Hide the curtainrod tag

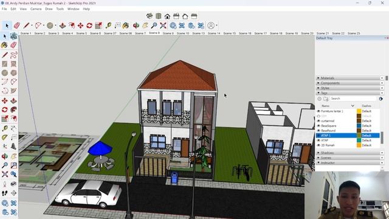coord(318,121)
